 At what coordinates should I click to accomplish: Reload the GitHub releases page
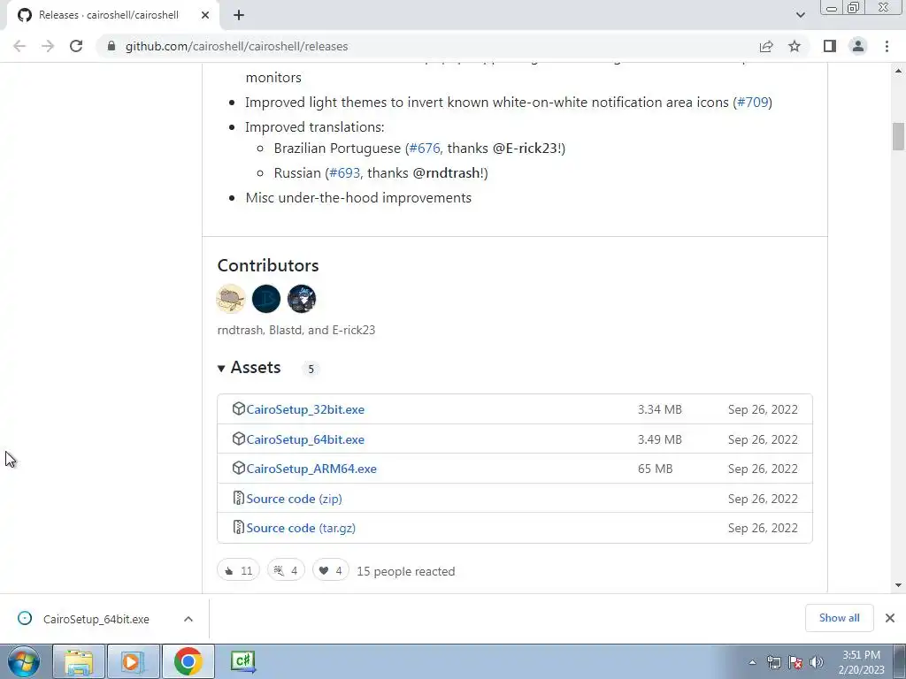coord(76,46)
